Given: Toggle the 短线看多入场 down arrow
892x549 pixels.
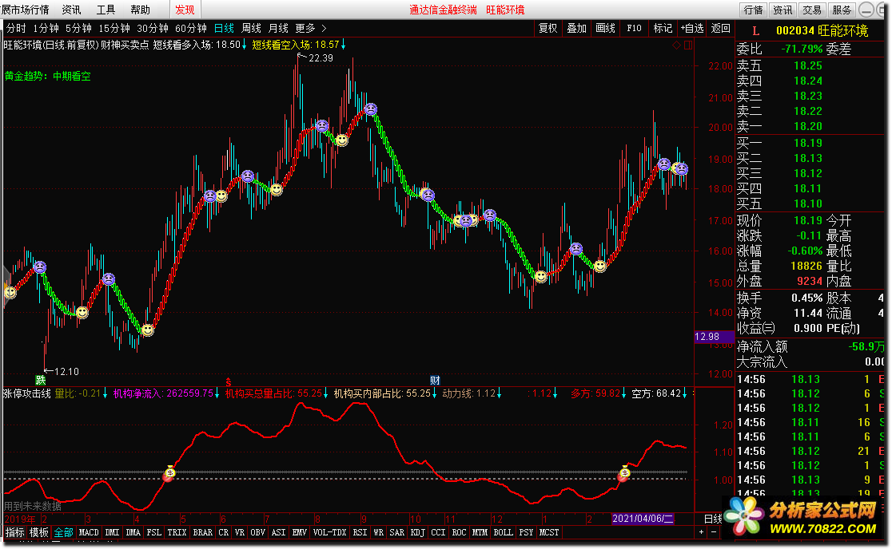Looking at the screenshot, I should [244, 44].
